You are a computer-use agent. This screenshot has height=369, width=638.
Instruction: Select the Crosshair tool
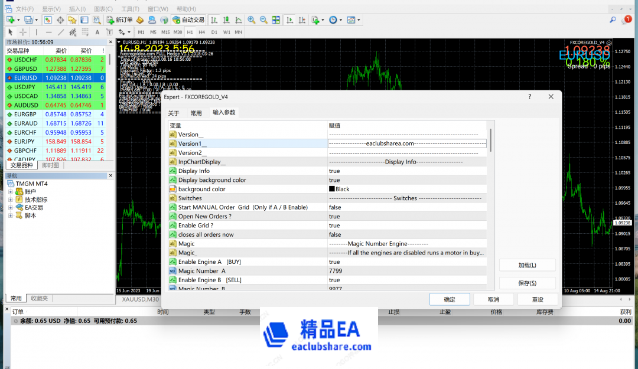click(23, 32)
